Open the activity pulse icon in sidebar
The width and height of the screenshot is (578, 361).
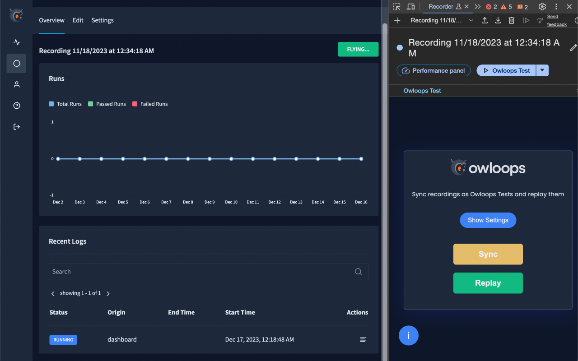click(17, 42)
